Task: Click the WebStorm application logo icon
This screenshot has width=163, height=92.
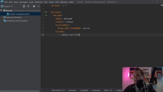Action: (2, 2)
